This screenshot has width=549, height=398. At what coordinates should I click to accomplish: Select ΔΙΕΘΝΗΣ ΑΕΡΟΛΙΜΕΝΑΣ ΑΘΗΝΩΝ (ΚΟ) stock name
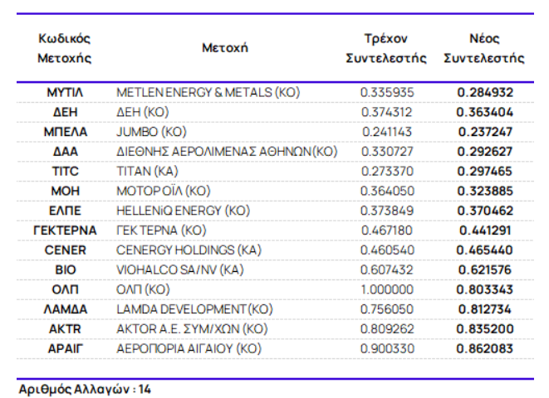point(227,151)
